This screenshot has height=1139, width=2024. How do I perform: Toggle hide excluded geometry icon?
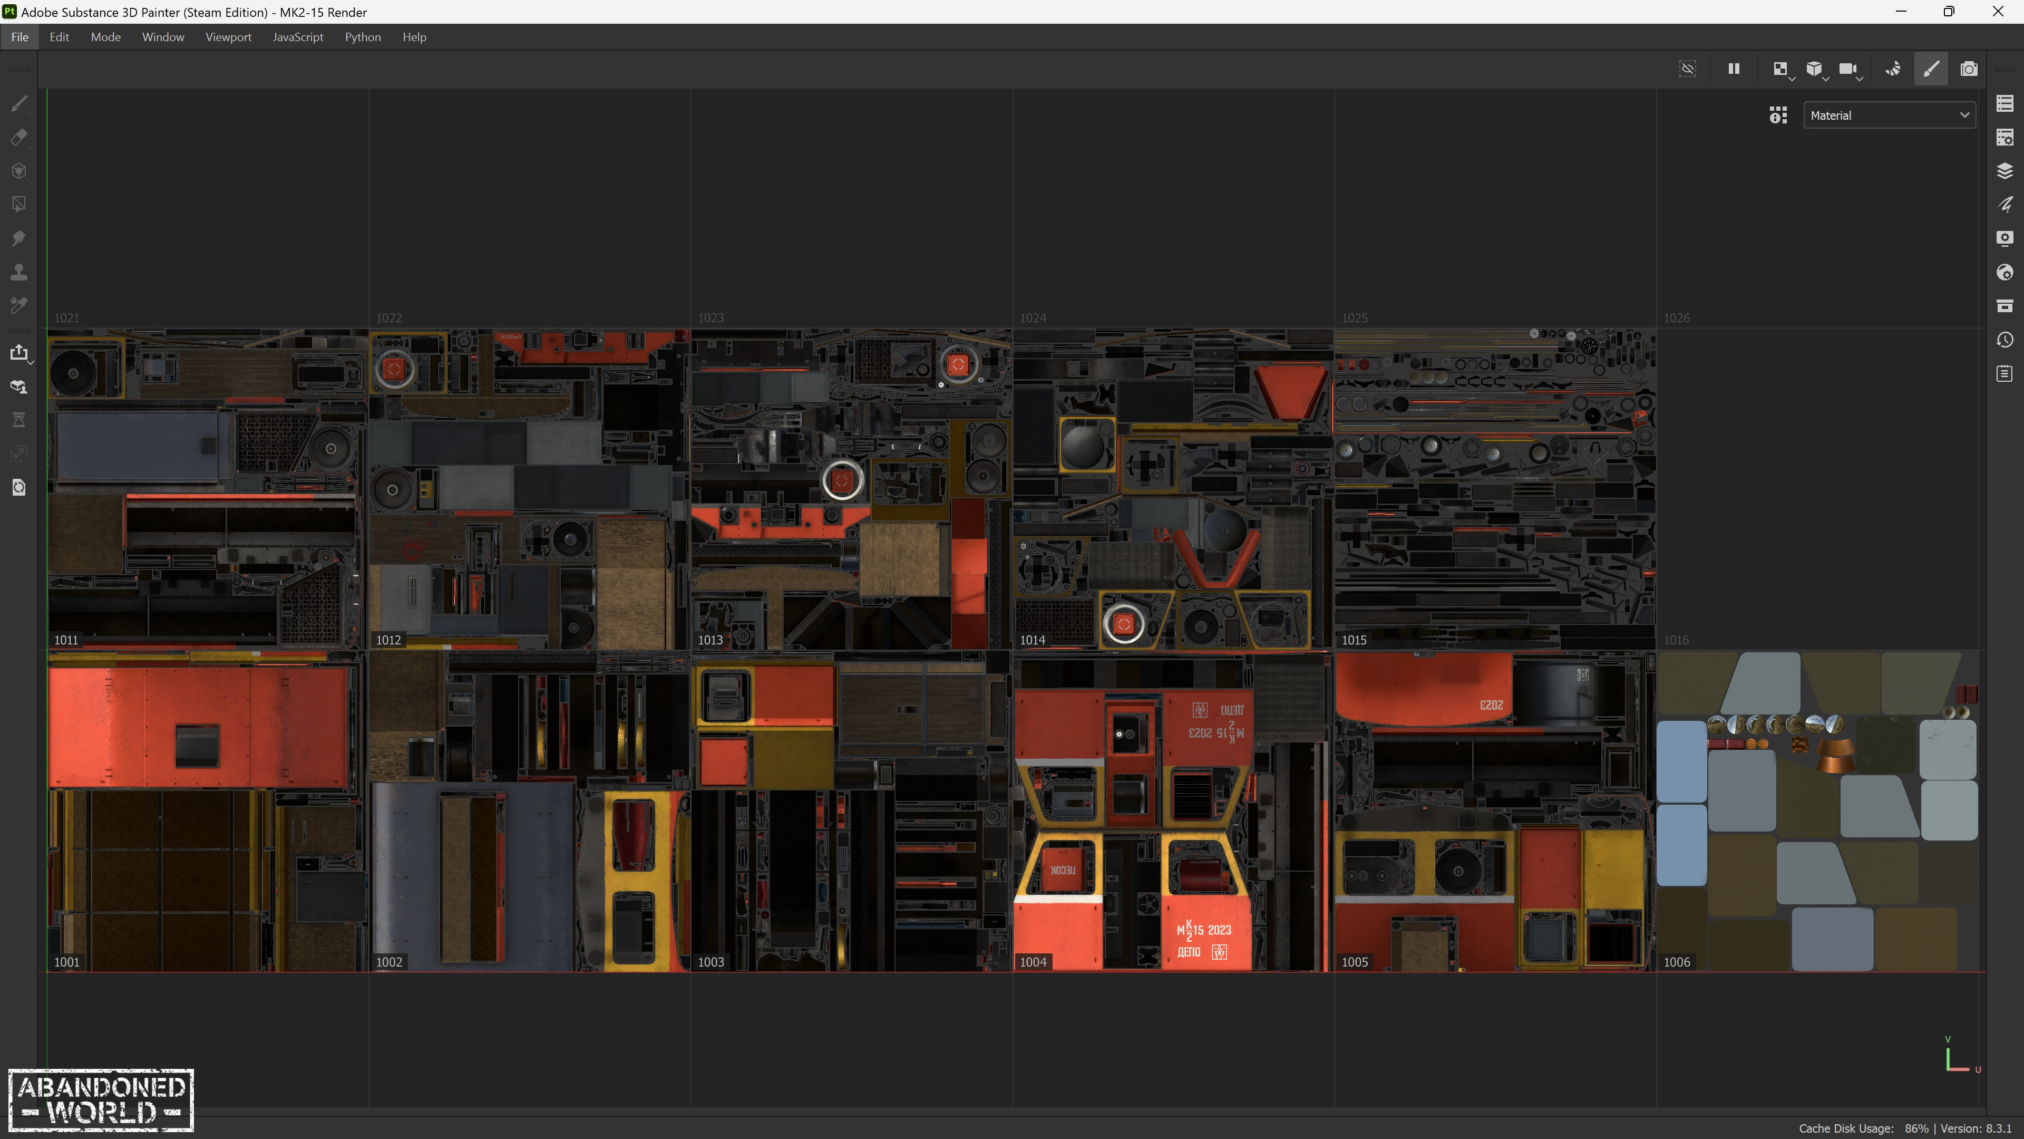point(1687,69)
